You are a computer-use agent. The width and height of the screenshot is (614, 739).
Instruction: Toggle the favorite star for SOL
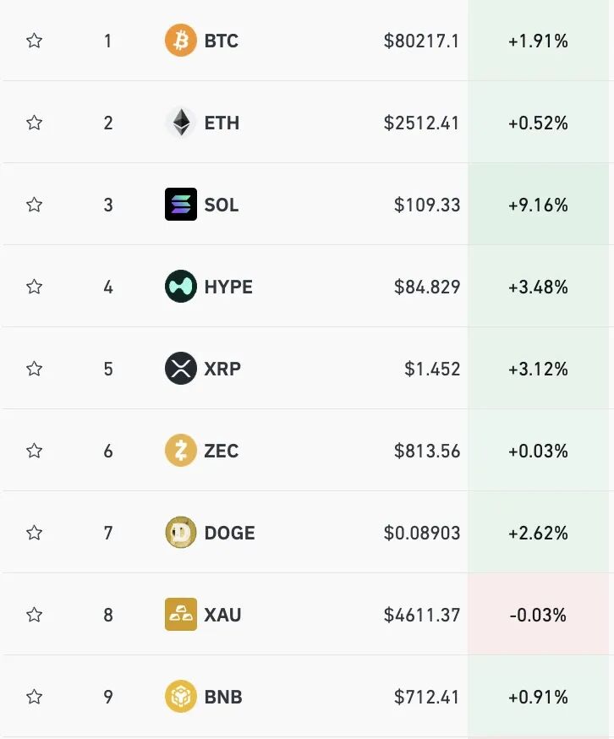pos(34,205)
